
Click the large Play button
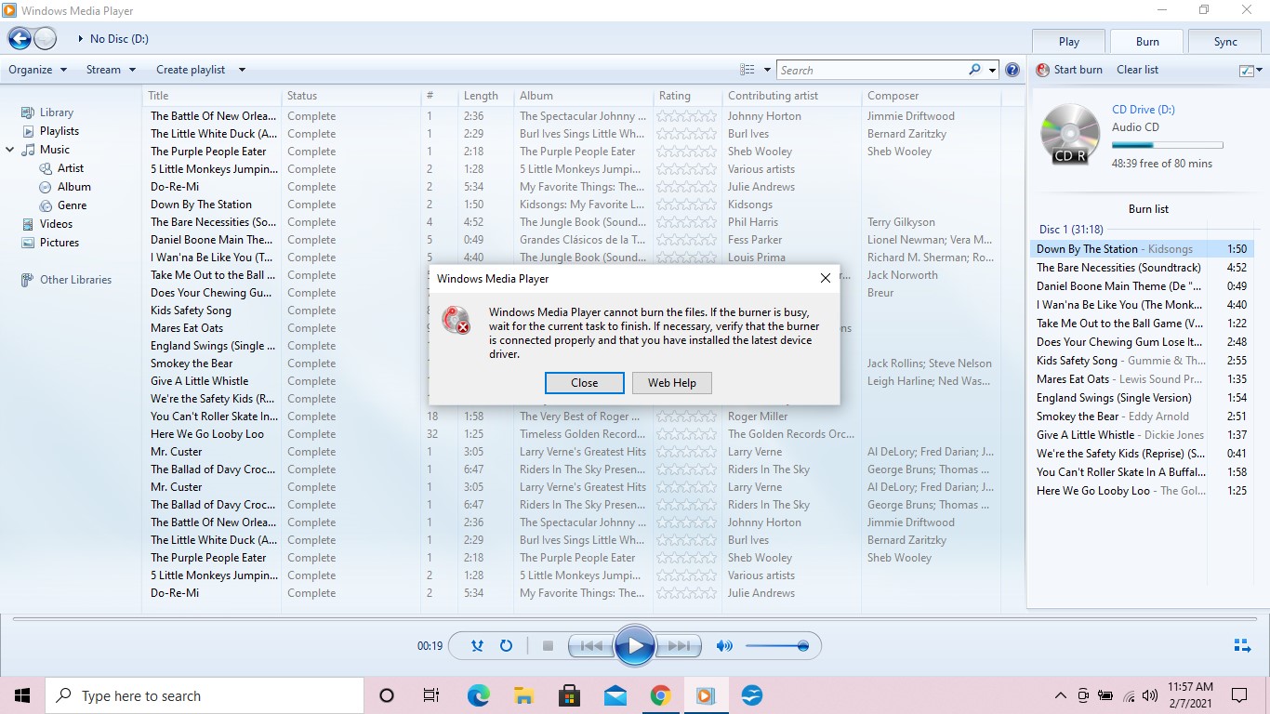635,645
